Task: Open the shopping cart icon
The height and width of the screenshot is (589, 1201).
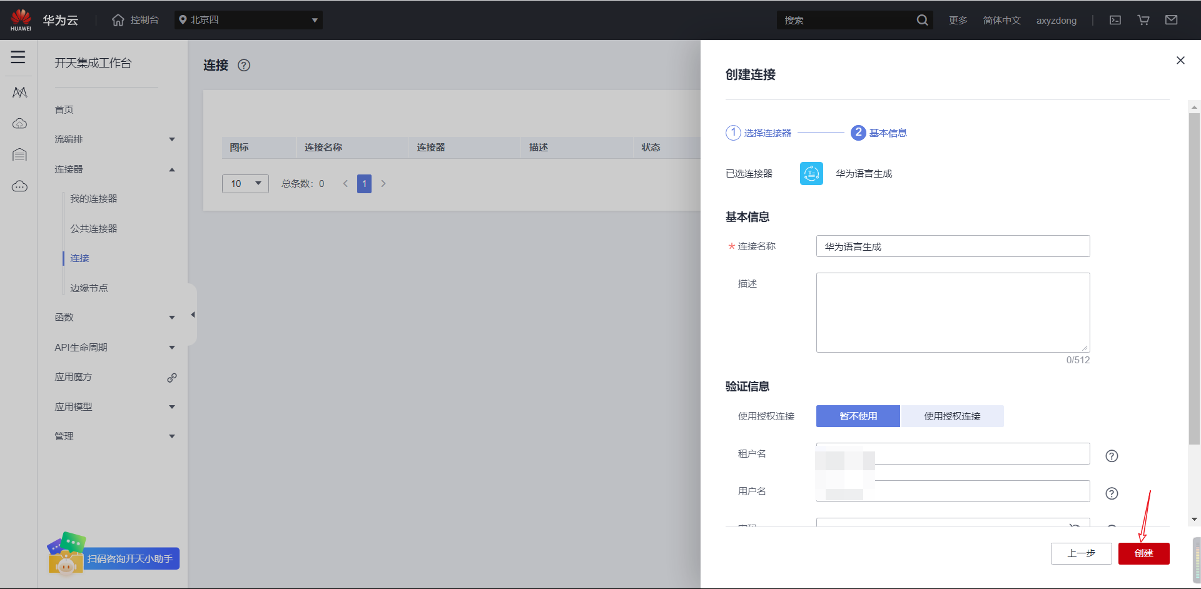Action: (1143, 20)
